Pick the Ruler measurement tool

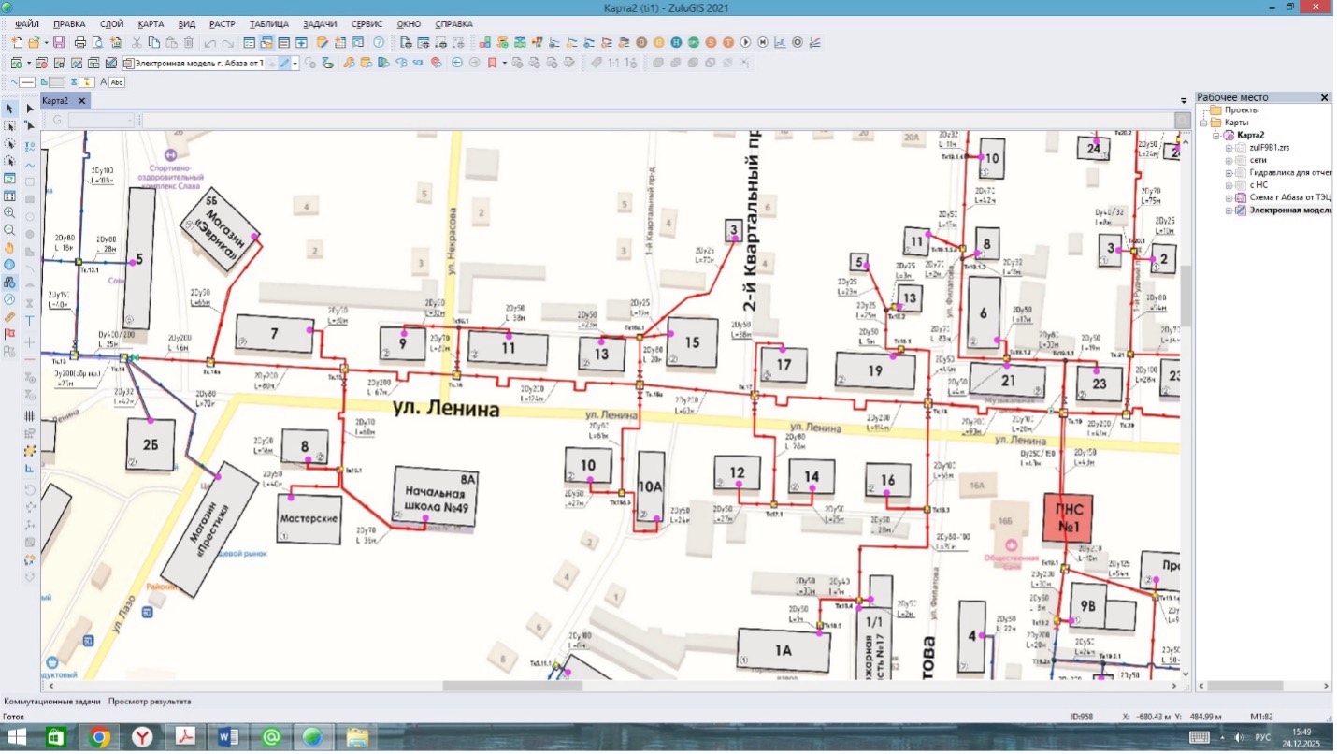coord(9,317)
